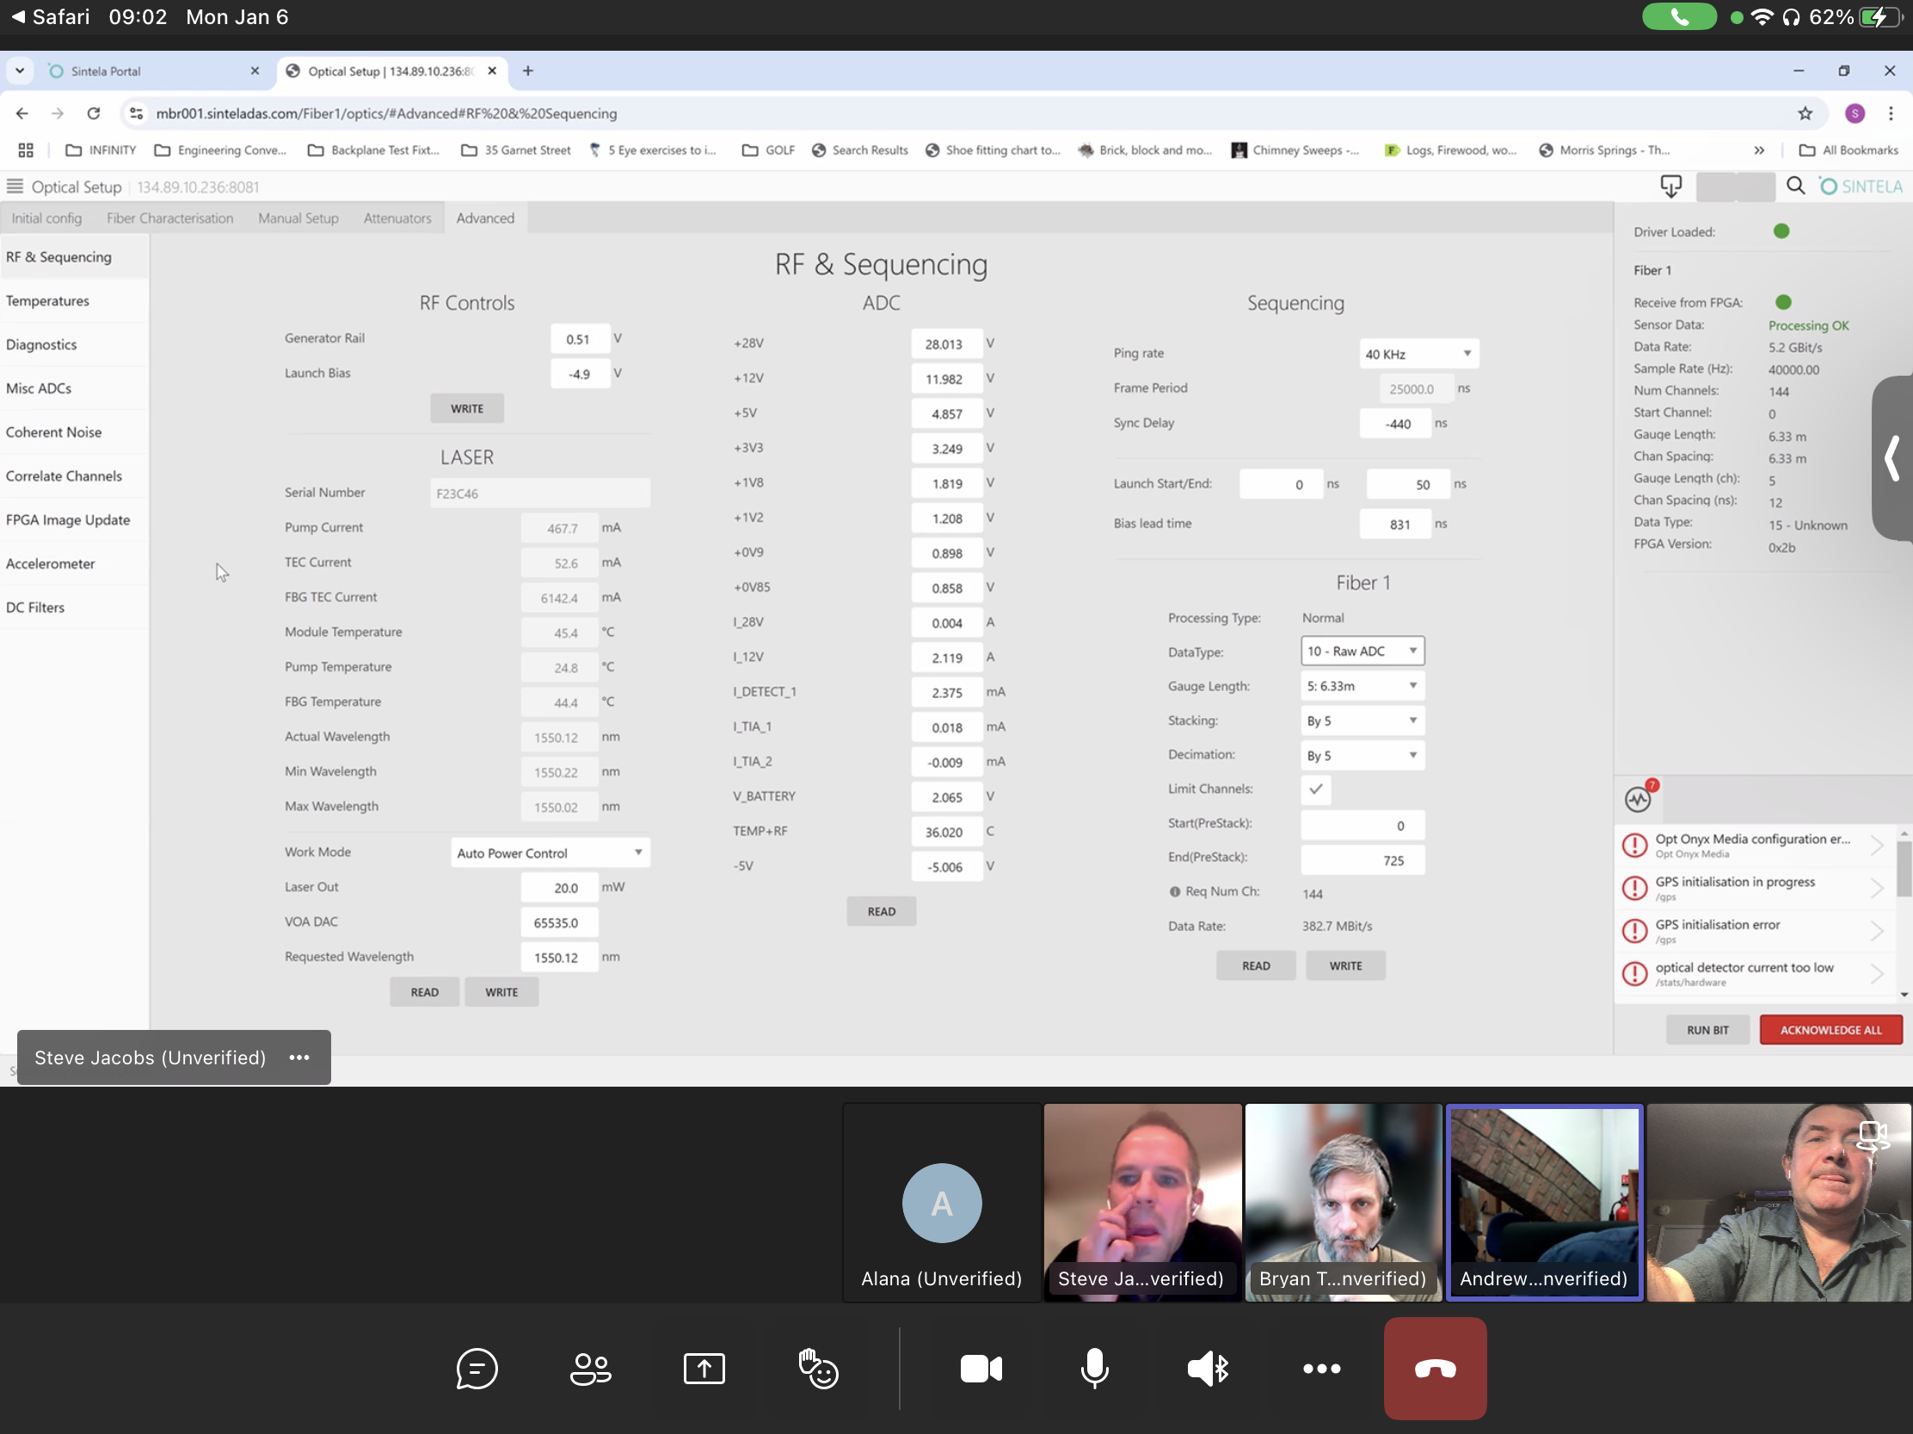Screen dimensions: 1913x1434
Task: Open the alerts activity icon with badge
Action: point(1638,799)
